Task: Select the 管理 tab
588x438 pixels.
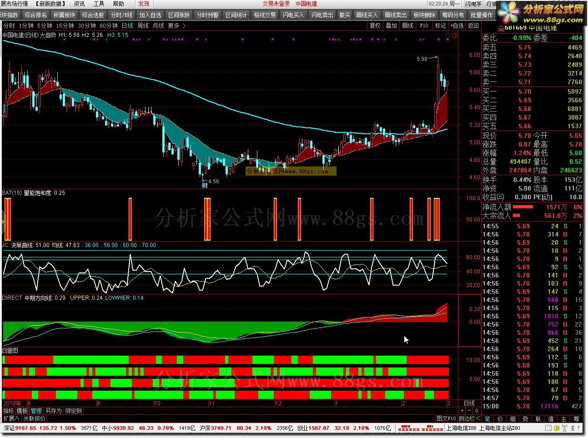Action: [x=36, y=411]
